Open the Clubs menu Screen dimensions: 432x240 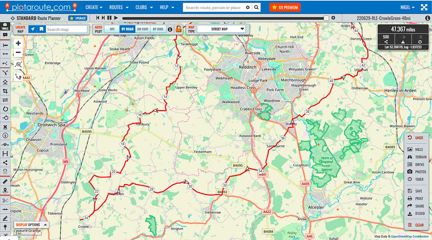click(x=144, y=7)
